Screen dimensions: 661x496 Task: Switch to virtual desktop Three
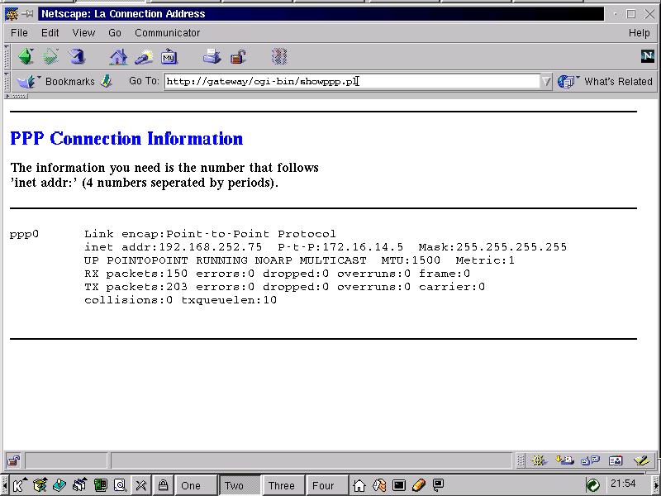pos(281,485)
